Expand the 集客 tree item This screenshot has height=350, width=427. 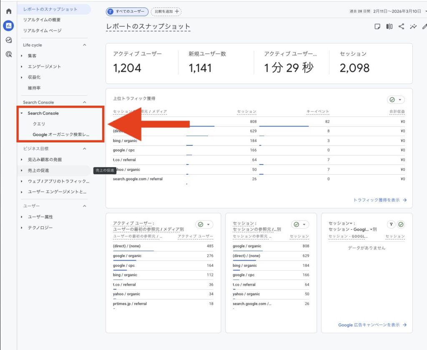[x=22, y=56]
